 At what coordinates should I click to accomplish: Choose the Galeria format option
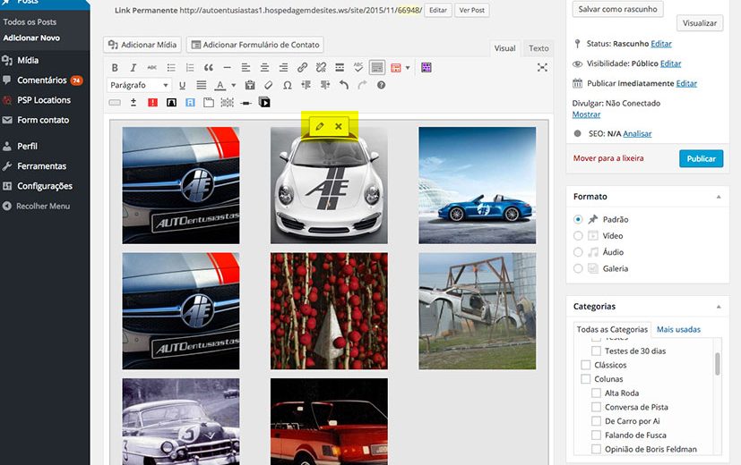pyautogui.click(x=578, y=268)
